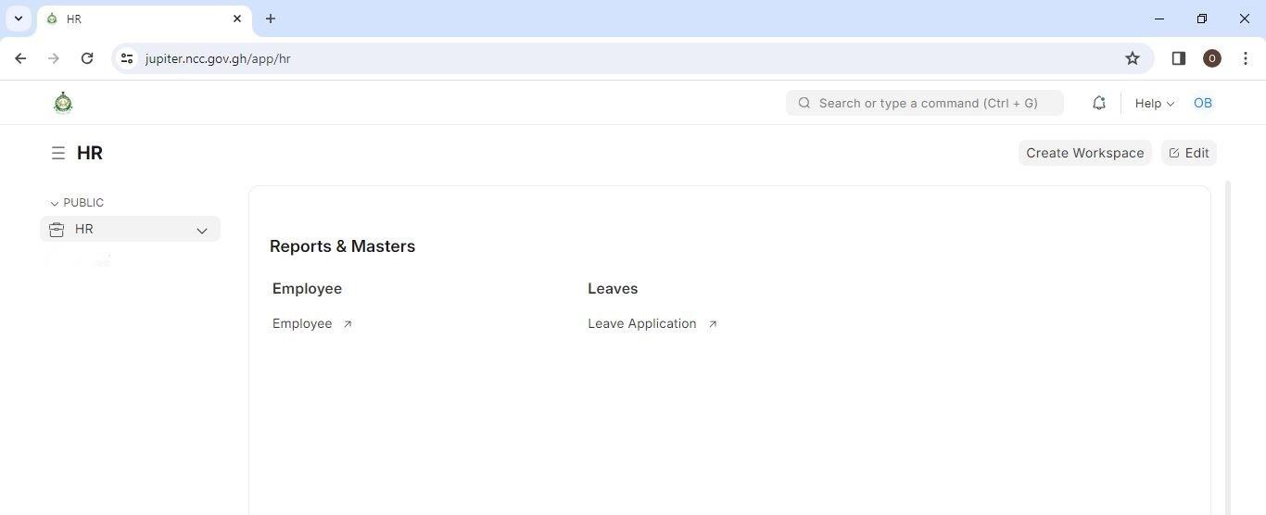The height and width of the screenshot is (515, 1266).
Task: Click the Edit workspace button
Action: [x=1188, y=153]
